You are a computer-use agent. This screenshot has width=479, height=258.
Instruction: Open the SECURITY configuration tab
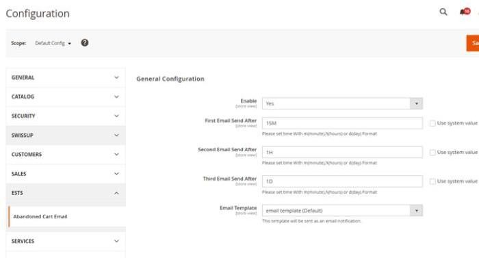tap(66, 116)
